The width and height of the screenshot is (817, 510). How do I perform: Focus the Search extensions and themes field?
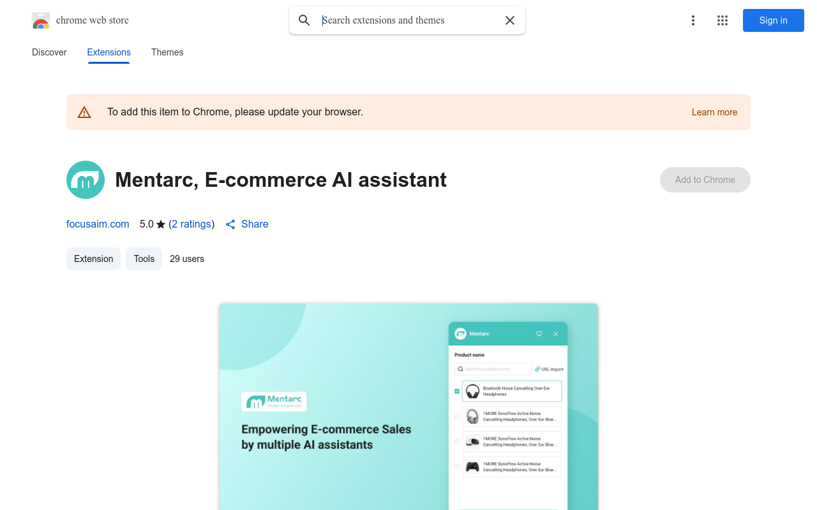pyautogui.click(x=408, y=20)
